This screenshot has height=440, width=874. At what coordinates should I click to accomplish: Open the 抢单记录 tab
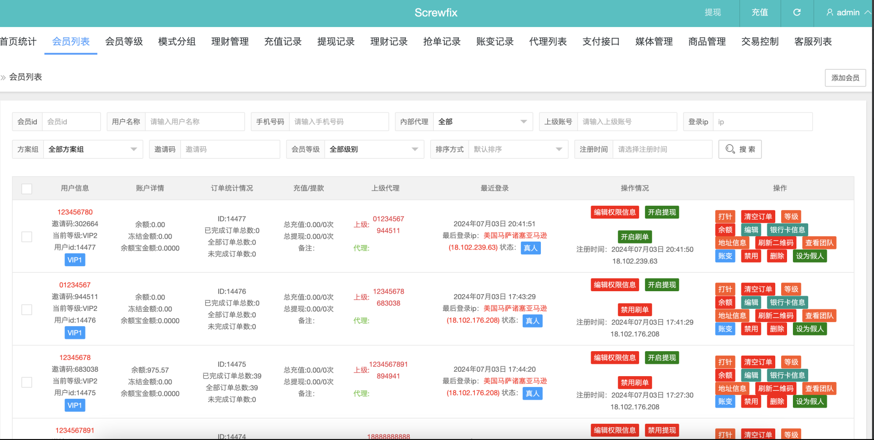[442, 41]
